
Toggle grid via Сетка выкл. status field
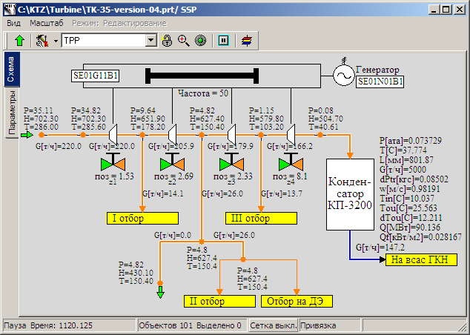271,325
